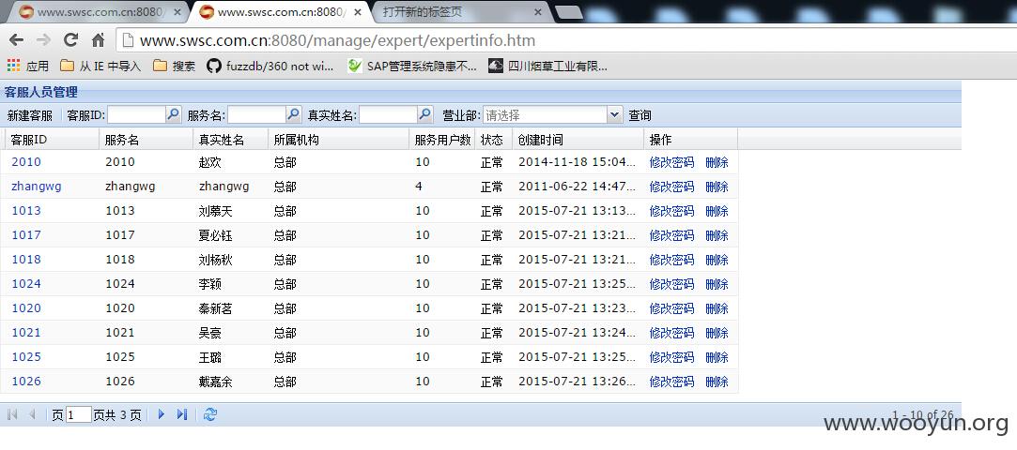Open the 从 IE 中导入 bookmark folder
1017x450 pixels.
(100, 66)
